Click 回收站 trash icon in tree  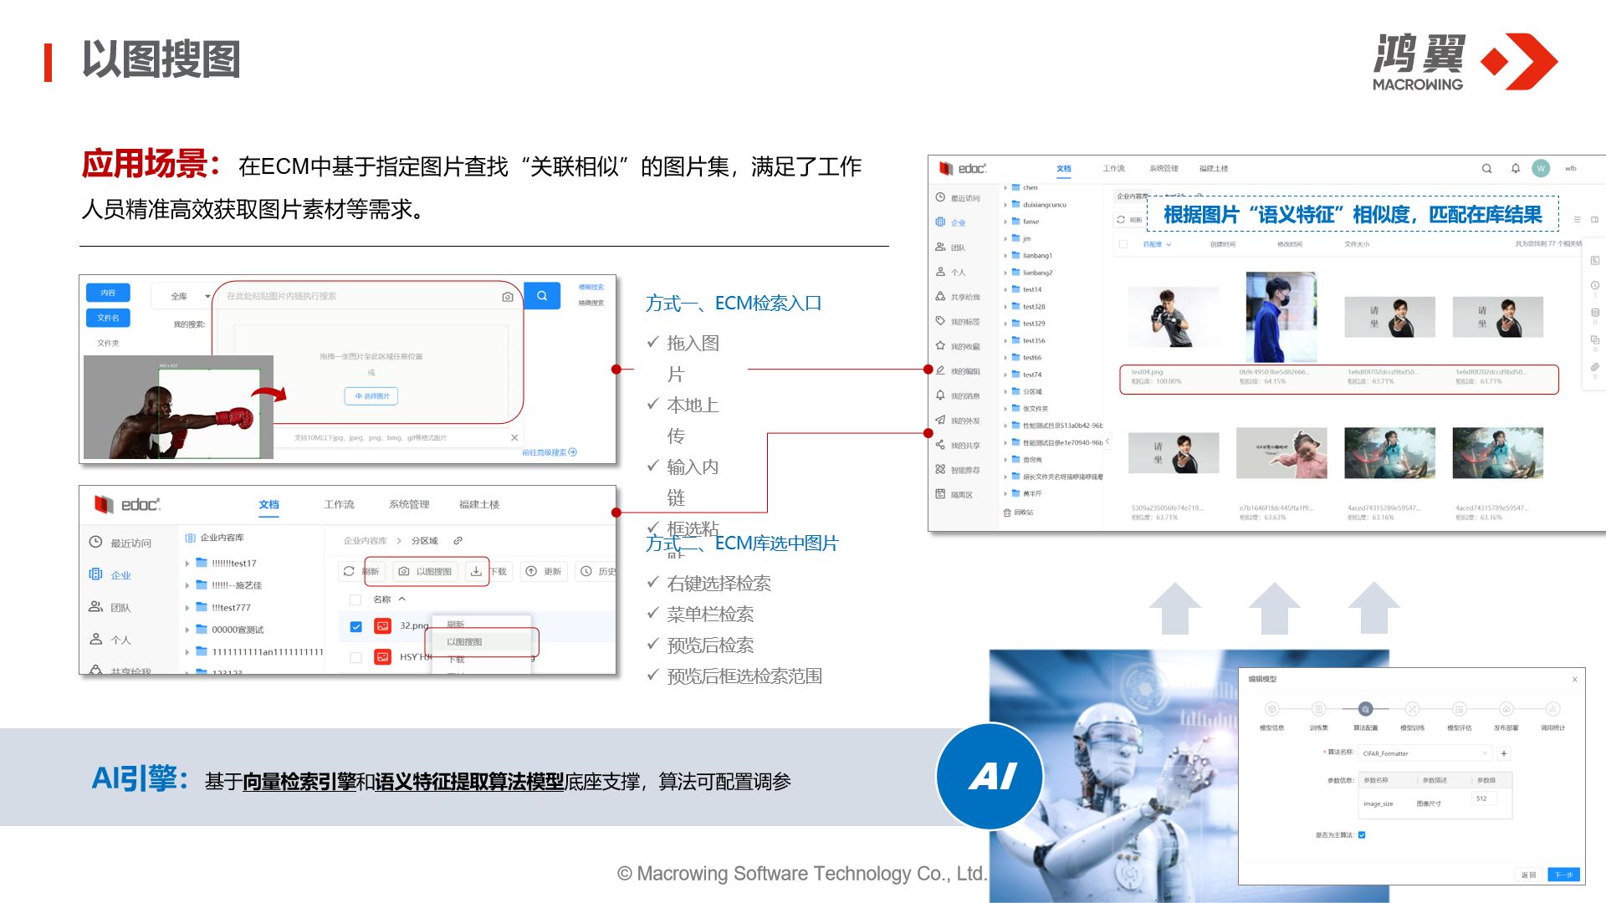[1007, 513]
